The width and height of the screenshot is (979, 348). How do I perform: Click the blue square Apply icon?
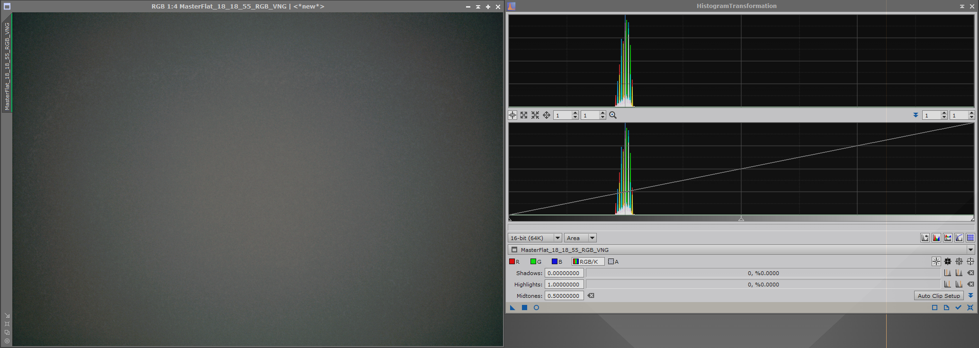coord(524,307)
